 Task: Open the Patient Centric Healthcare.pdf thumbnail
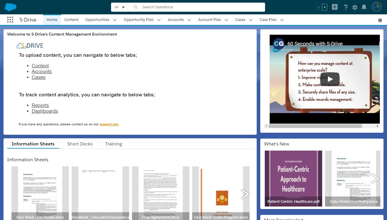click(x=293, y=178)
